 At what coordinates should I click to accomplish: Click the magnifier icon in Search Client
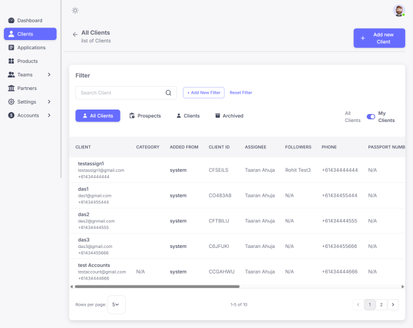tap(168, 92)
